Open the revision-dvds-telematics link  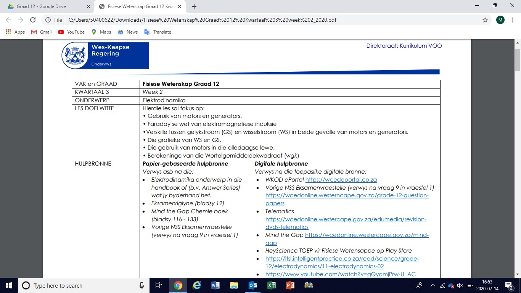(x=346, y=223)
